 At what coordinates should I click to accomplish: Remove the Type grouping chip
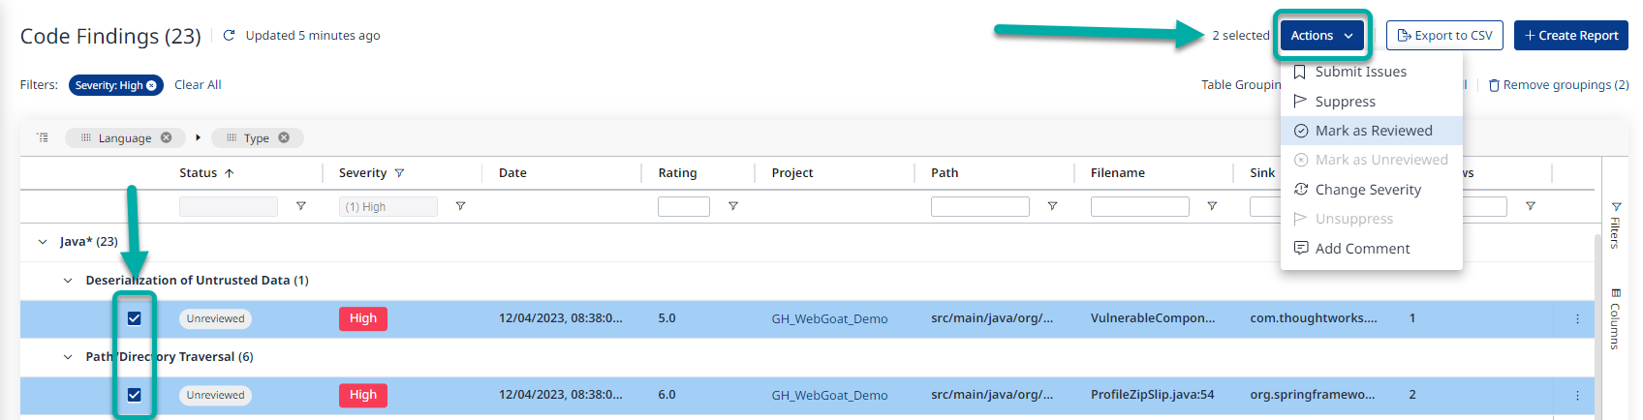284,137
